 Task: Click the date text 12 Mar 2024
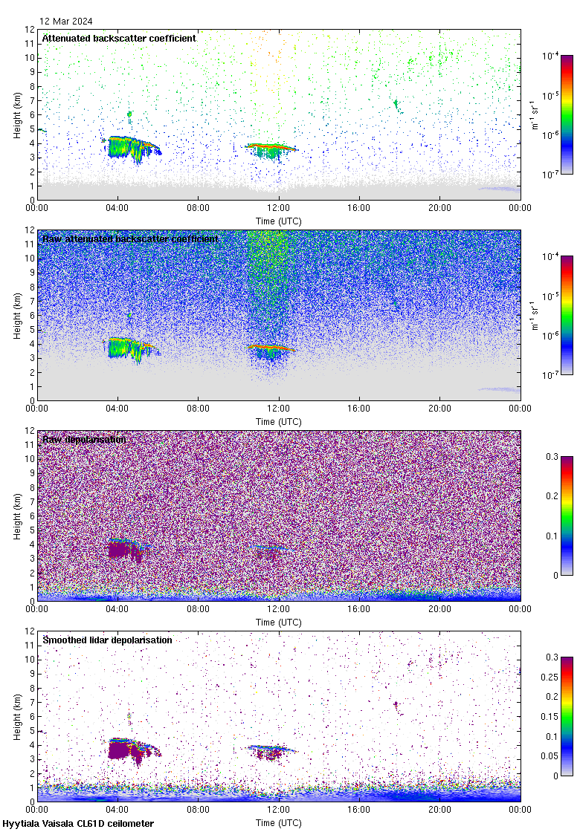(66, 22)
